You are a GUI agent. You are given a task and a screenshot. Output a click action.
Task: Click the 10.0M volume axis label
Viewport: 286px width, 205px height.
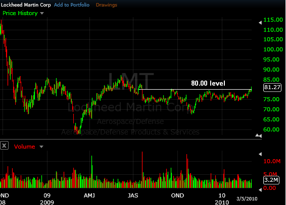(272, 161)
